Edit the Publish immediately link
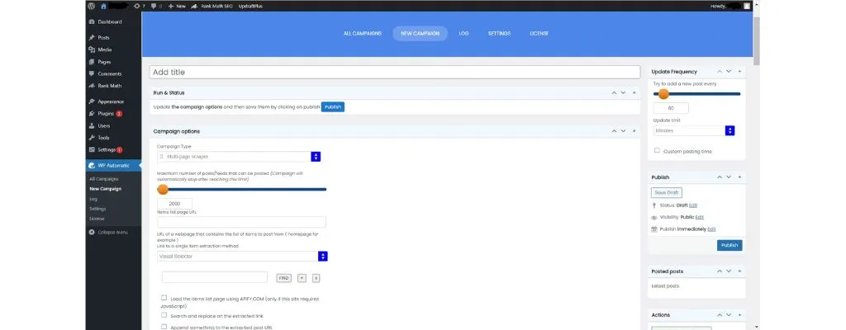846x330 pixels. (x=711, y=229)
